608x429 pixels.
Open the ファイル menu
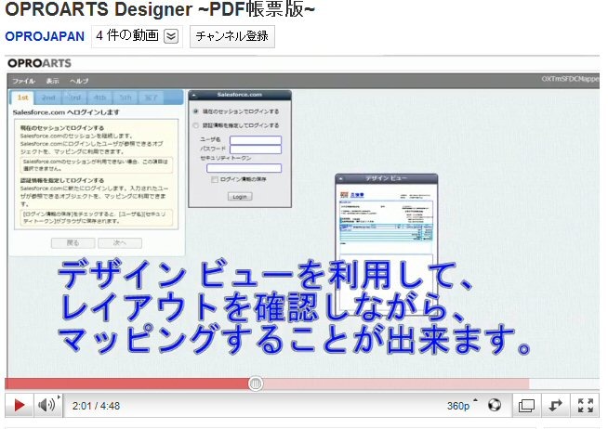click(23, 81)
